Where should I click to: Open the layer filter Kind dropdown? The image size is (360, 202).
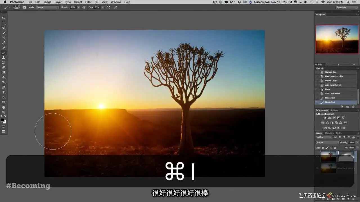click(x=324, y=137)
